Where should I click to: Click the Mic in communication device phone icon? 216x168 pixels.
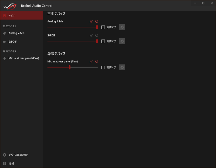(96, 62)
